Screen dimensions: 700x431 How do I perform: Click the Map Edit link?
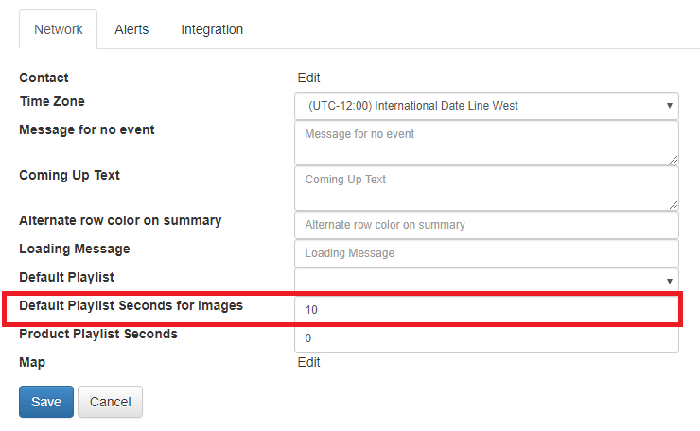point(309,362)
